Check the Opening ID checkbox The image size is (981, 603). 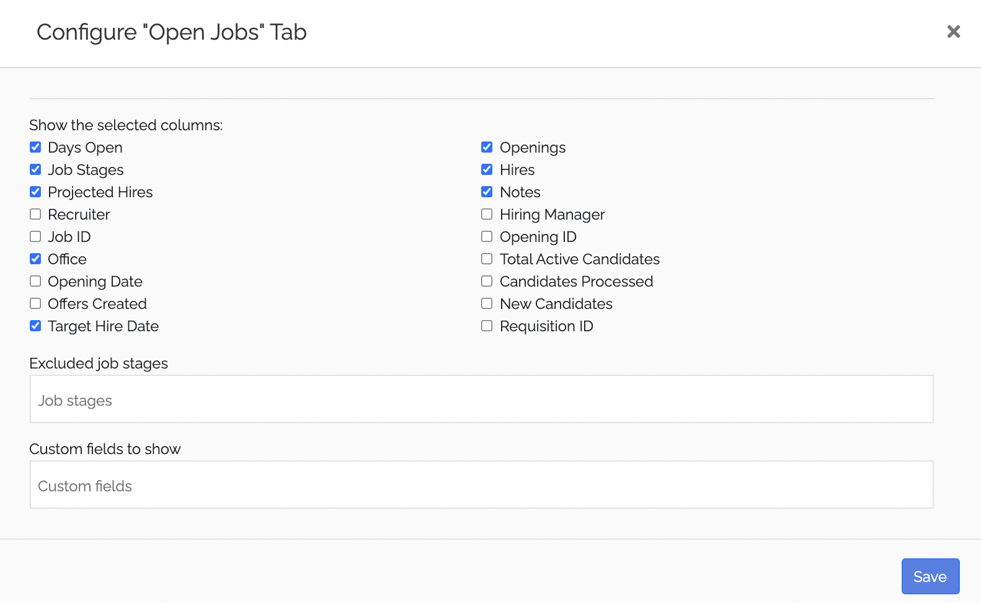487,237
